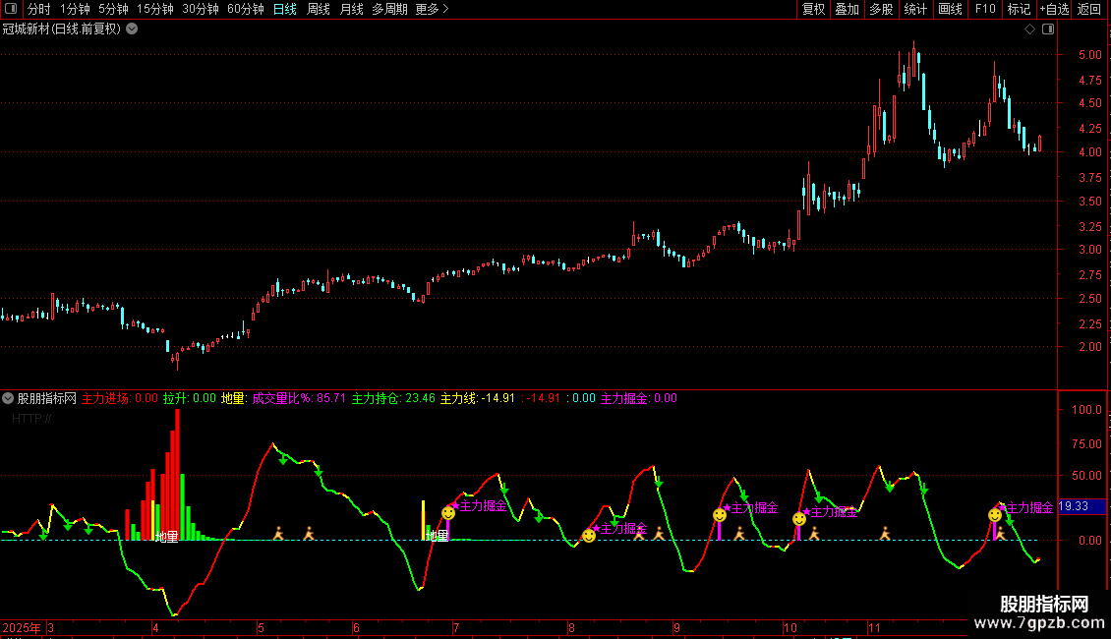Image resolution: width=1111 pixels, height=639 pixels.
Task: Click the 标记 mark button
Action: (x=1019, y=9)
